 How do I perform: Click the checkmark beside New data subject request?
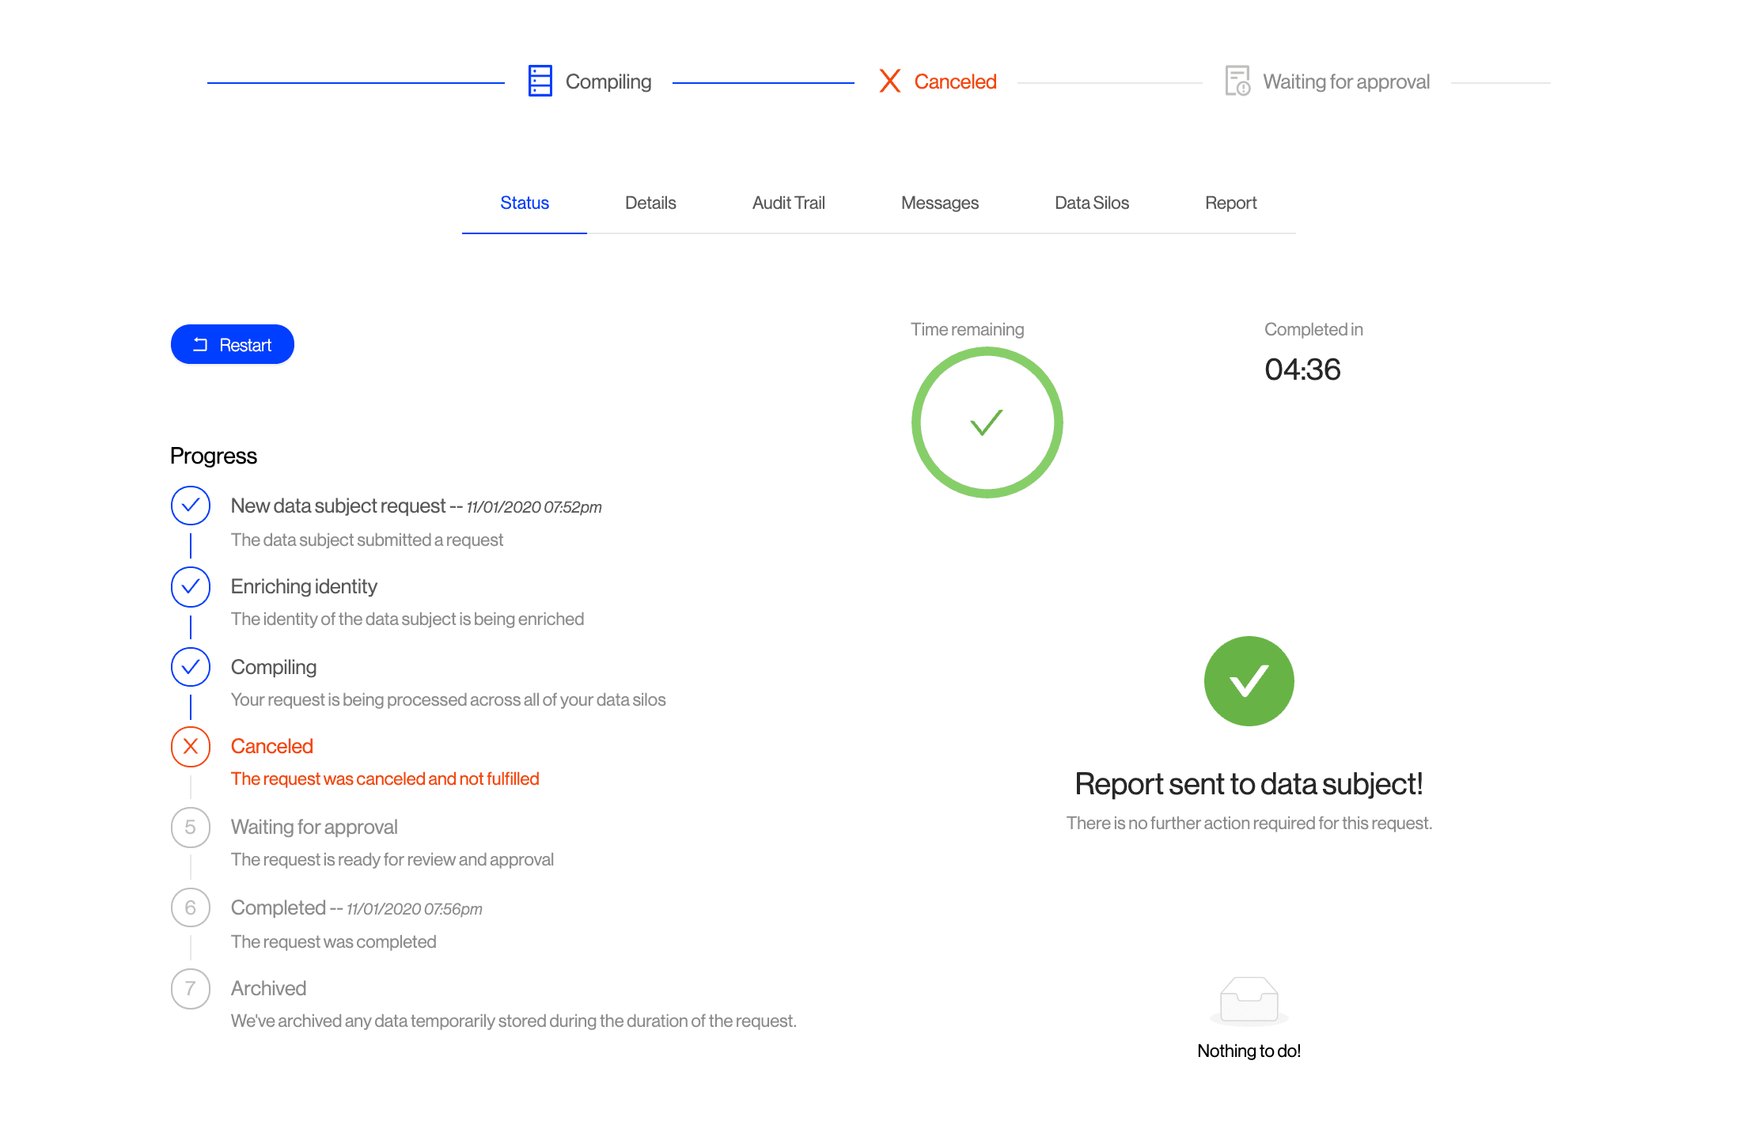tap(191, 506)
